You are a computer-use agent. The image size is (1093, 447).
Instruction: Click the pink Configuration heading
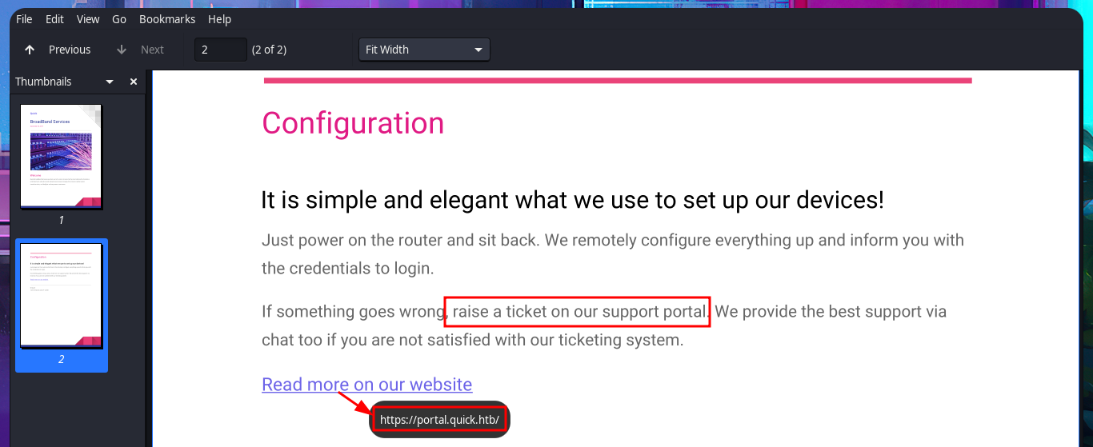(353, 123)
